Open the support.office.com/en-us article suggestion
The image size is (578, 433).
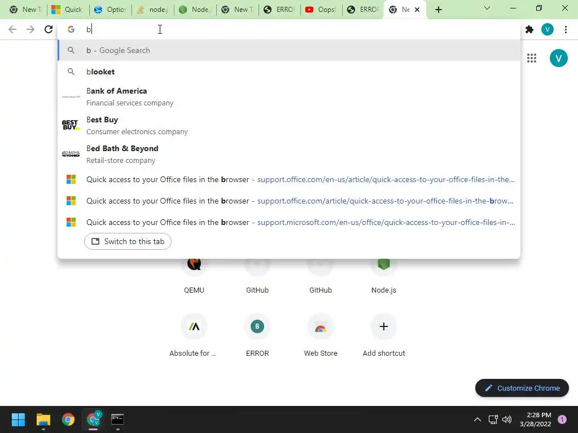(289, 180)
